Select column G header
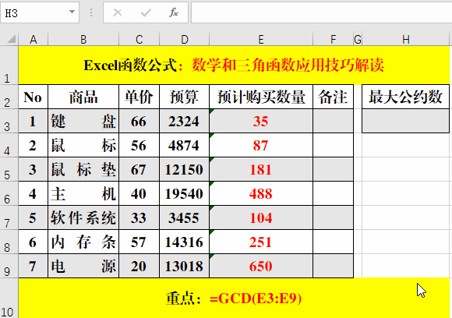This screenshot has height=318, width=452. tap(358, 39)
